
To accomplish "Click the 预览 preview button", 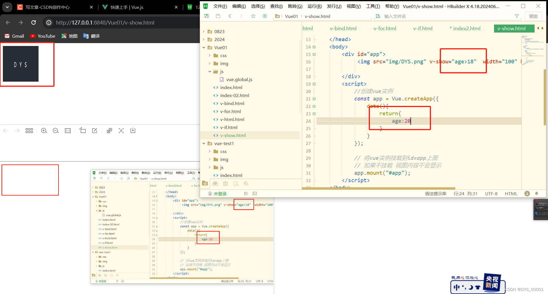I will point(533,16).
